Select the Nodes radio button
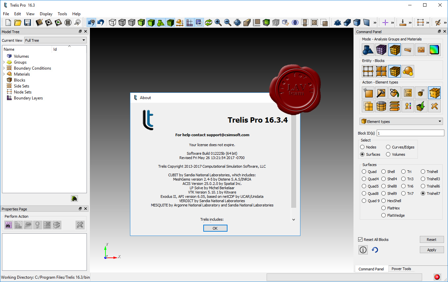Image resolution: width=448 pixels, height=282 pixels. point(362,147)
